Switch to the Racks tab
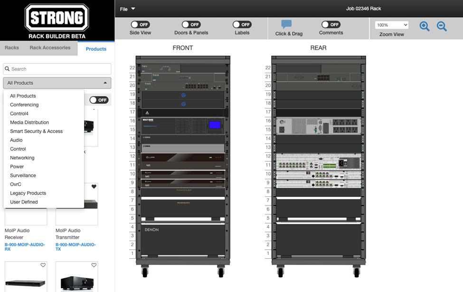The height and width of the screenshot is (292, 463). tap(12, 48)
